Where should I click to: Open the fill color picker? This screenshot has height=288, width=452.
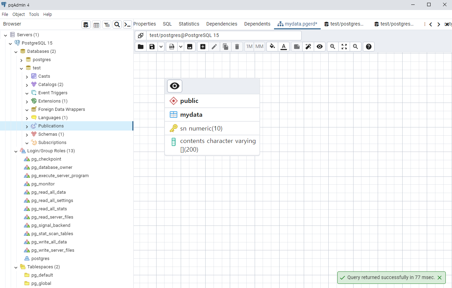pos(272,47)
